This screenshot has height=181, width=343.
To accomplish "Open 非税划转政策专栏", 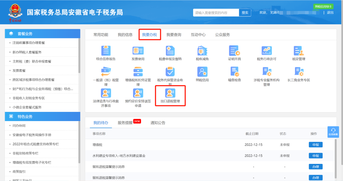I will (x=25, y=153).
